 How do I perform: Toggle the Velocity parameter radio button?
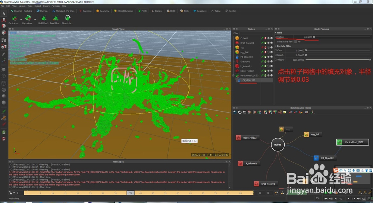coord(276,60)
